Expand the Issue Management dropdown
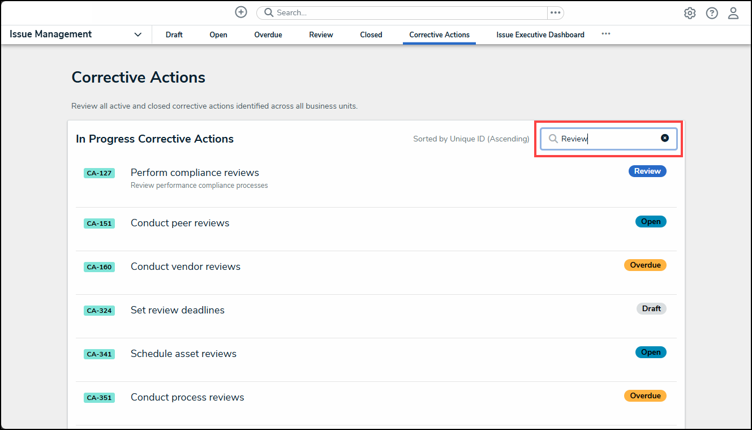 (137, 35)
